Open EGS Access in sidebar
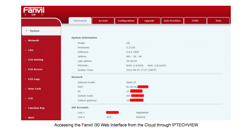 [x=35, y=69]
